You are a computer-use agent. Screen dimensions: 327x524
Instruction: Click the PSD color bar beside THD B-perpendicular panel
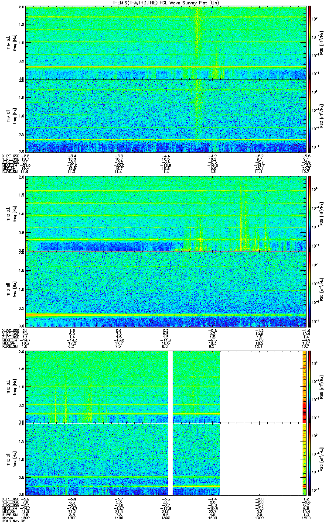(x=310, y=214)
